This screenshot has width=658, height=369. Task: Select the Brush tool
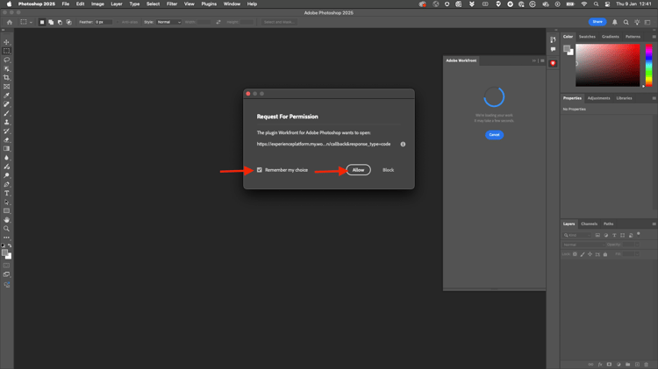(6, 113)
